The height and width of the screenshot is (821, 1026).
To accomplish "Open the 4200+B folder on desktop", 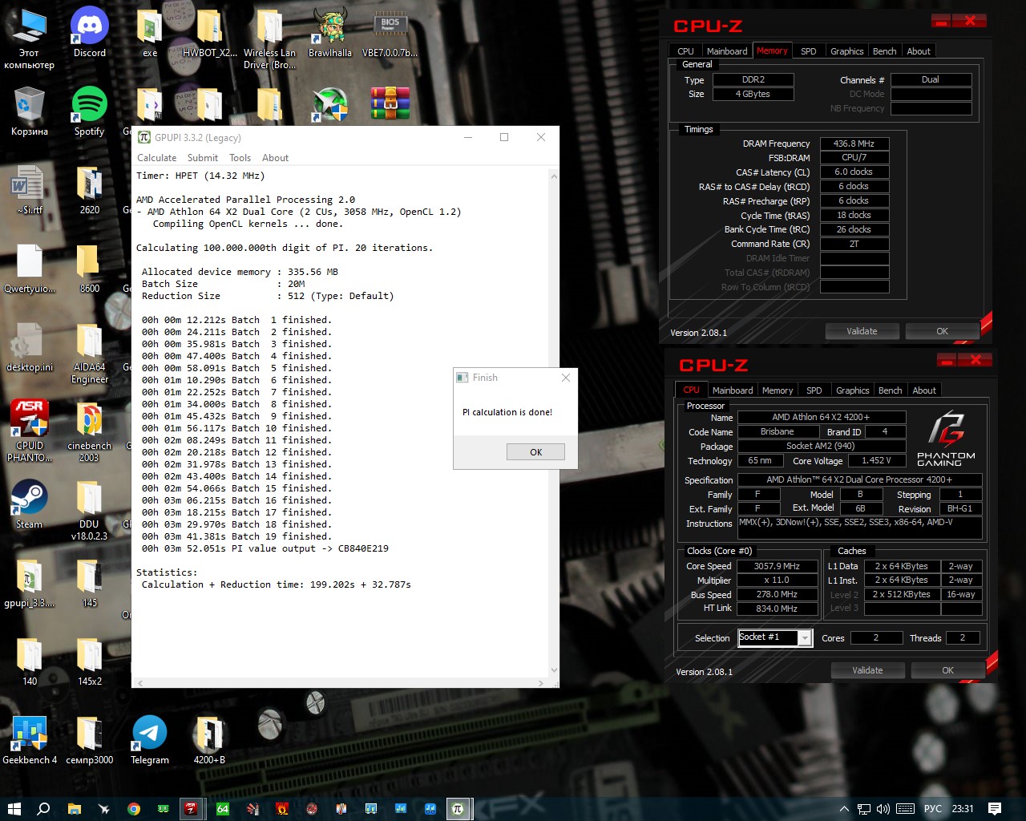I will pyautogui.click(x=210, y=740).
